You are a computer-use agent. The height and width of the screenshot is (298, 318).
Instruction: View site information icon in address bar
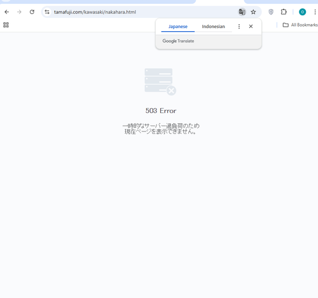click(x=47, y=12)
